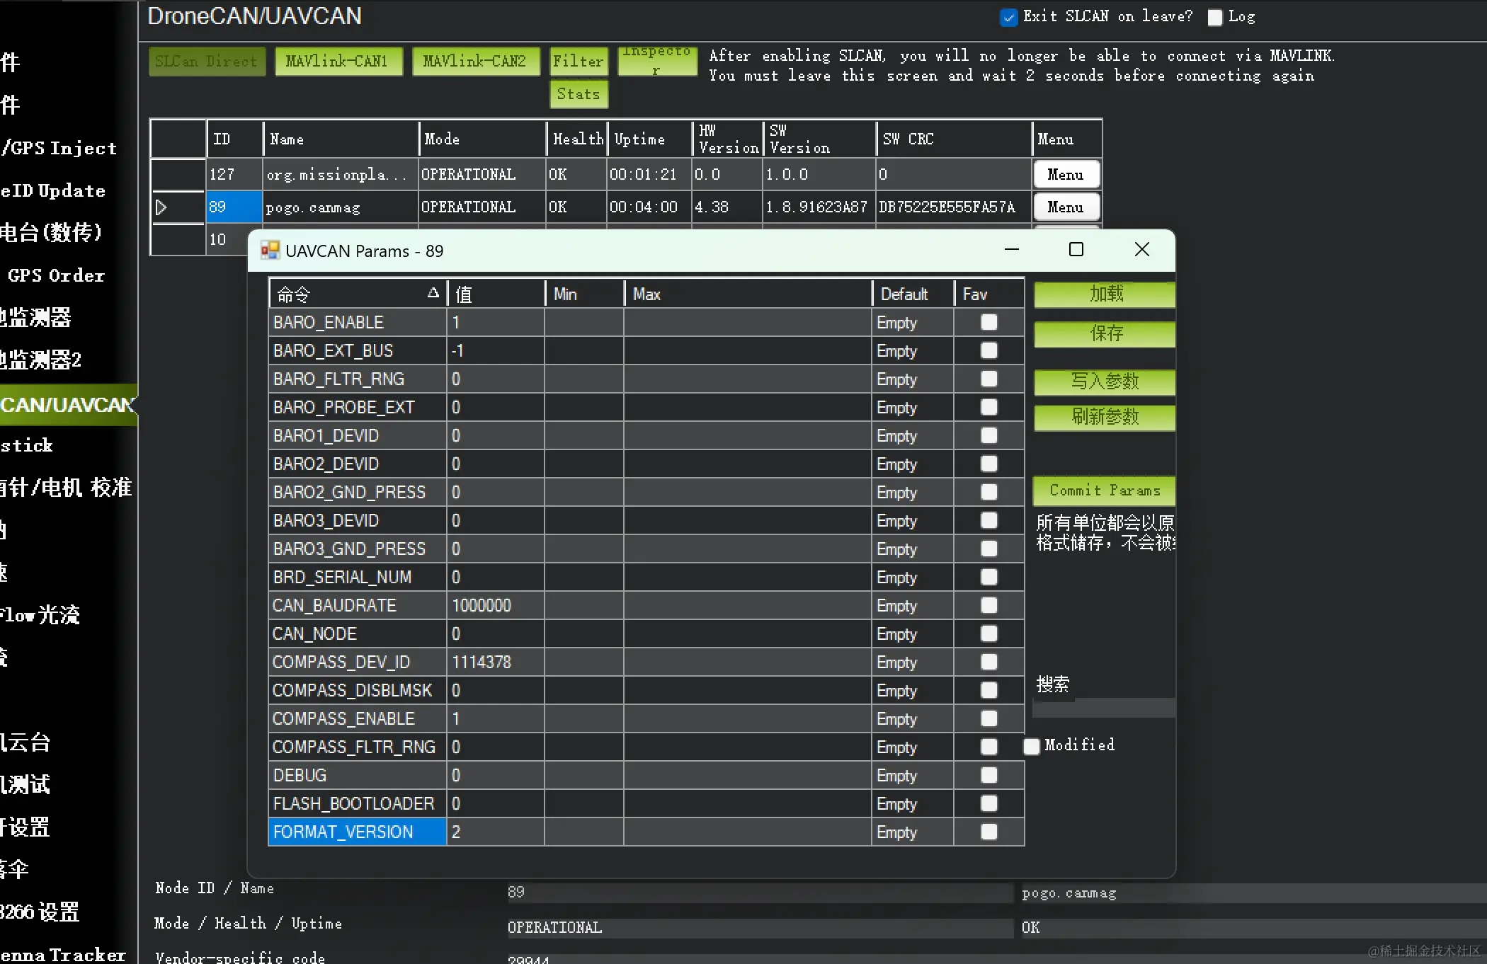The image size is (1487, 964).
Task: Open Menu for pogo.canmag node
Action: (x=1066, y=207)
